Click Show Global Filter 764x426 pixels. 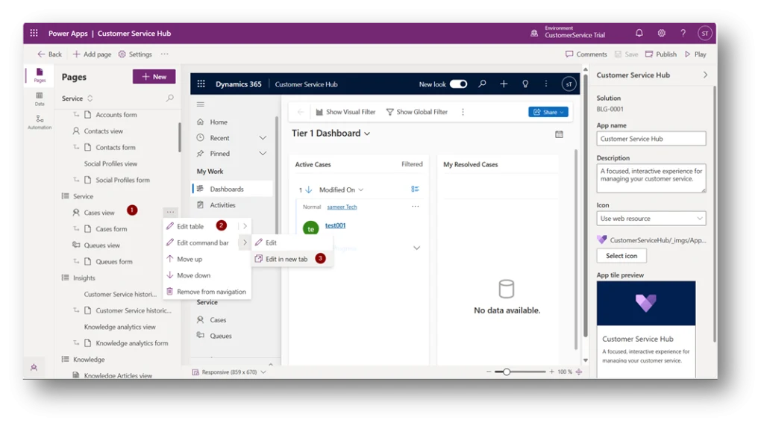click(x=416, y=112)
